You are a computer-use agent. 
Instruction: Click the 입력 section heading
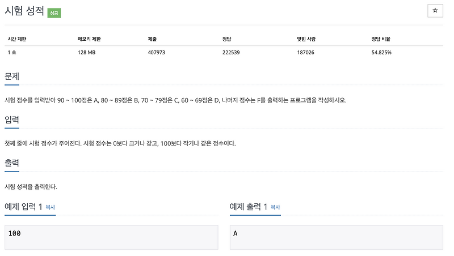tap(12, 120)
